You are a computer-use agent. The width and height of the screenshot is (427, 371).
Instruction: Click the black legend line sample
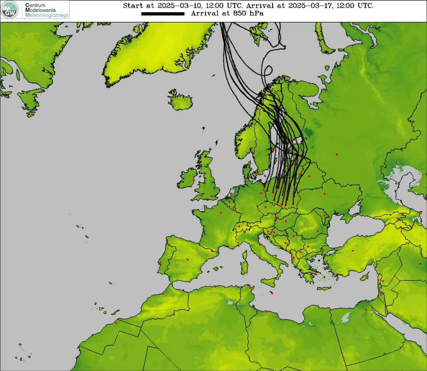point(163,14)
